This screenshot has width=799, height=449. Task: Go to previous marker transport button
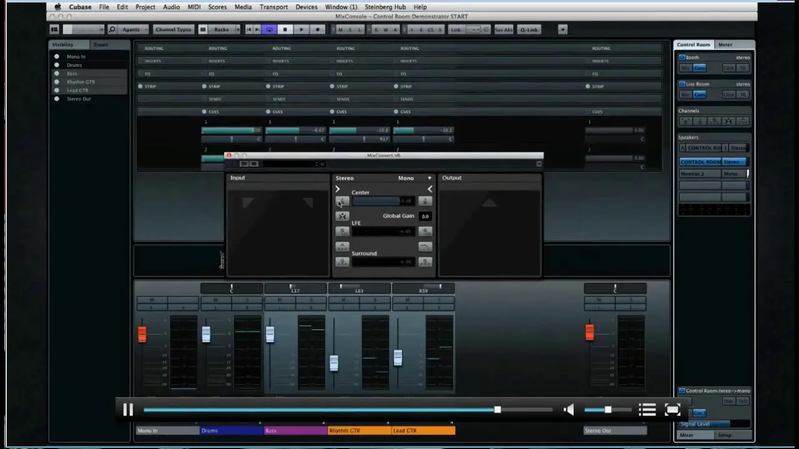click(x=249, y=29)
